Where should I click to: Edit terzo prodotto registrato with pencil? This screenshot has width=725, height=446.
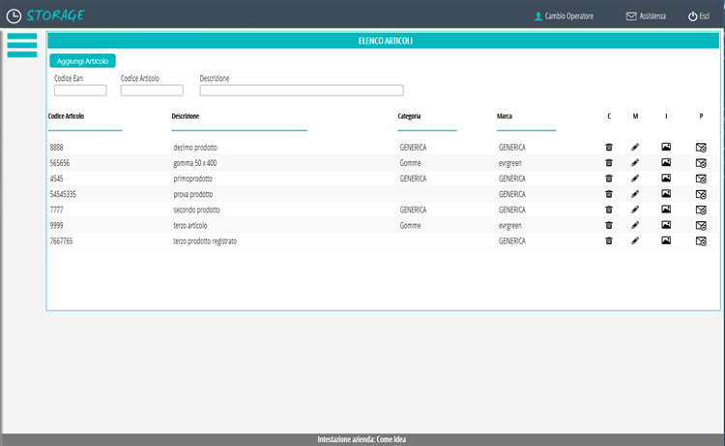(635, 241)
